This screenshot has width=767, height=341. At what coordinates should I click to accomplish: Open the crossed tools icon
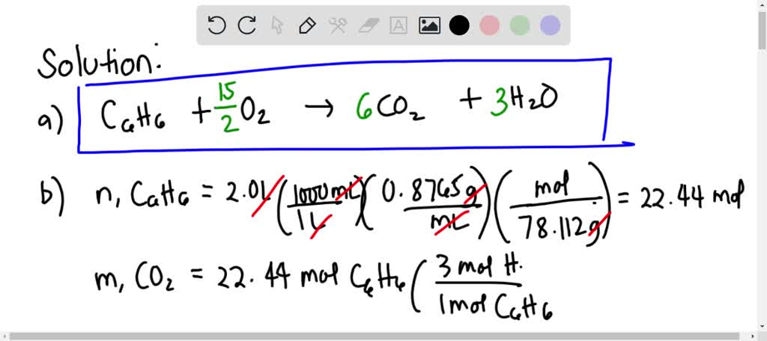tap(338, 25)
